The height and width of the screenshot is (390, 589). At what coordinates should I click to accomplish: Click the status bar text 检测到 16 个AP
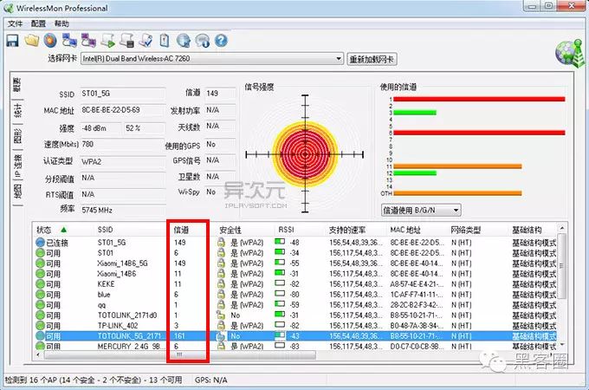point(93,380)
